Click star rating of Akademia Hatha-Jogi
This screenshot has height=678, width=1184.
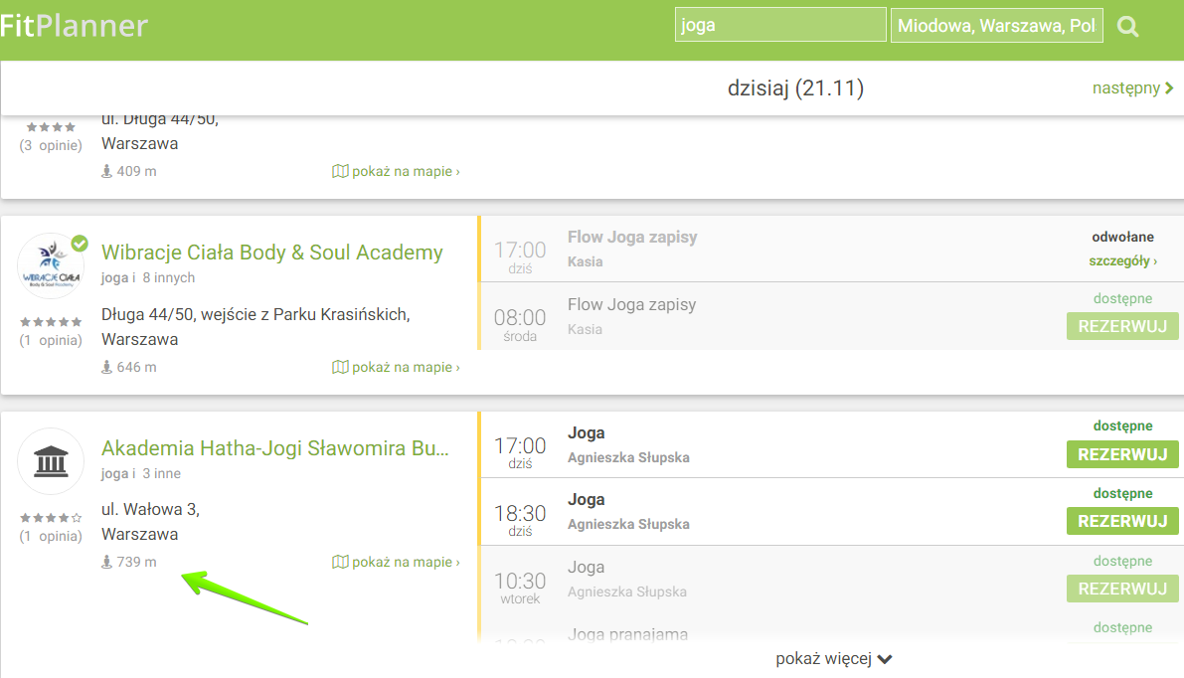51,517
